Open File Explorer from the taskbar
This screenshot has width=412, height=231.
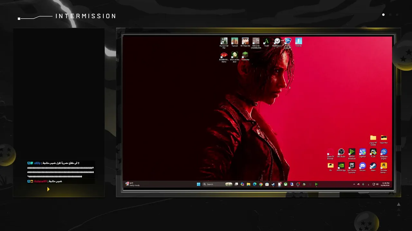(x=248, y=184)
